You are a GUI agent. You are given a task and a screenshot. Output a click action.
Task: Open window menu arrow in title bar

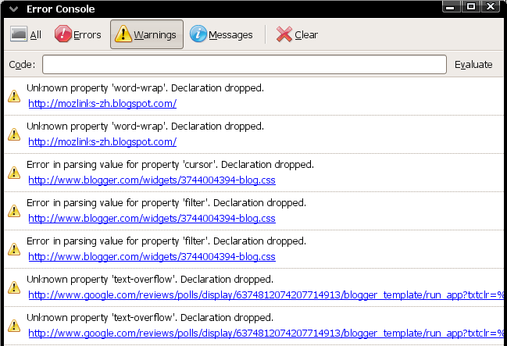click(12, 9)
